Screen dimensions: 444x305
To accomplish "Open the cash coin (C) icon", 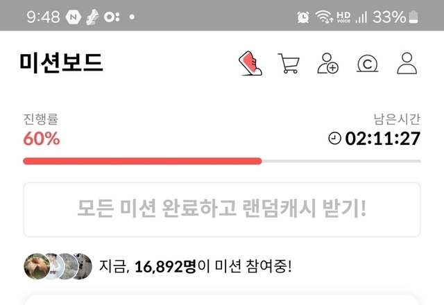I will coord(367,64).
